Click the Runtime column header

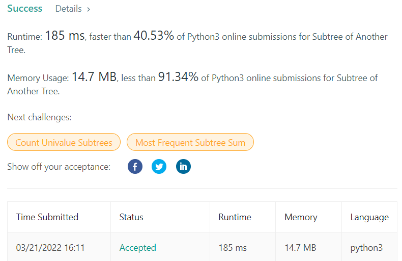235,217
